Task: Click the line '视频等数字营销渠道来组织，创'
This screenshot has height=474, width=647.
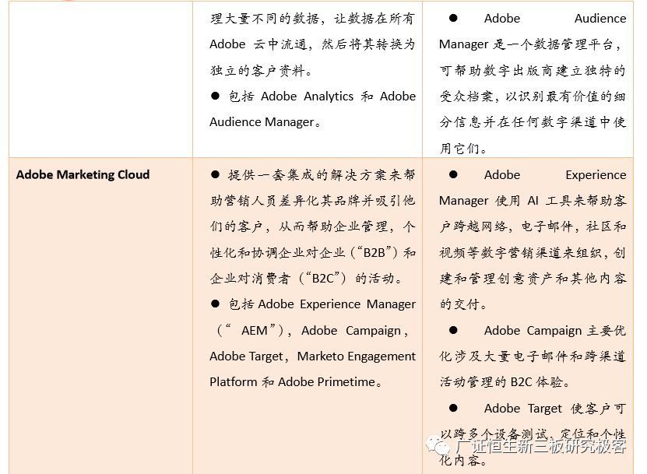Action: [533, 252]
